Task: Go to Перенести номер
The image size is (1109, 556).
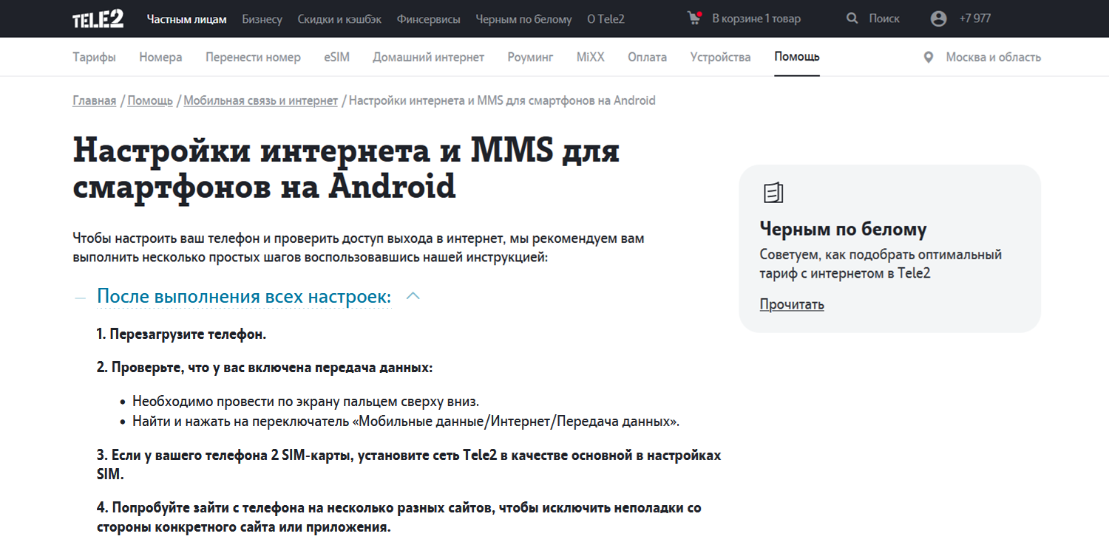Action: pyautogui.click(x=253, y=57)
